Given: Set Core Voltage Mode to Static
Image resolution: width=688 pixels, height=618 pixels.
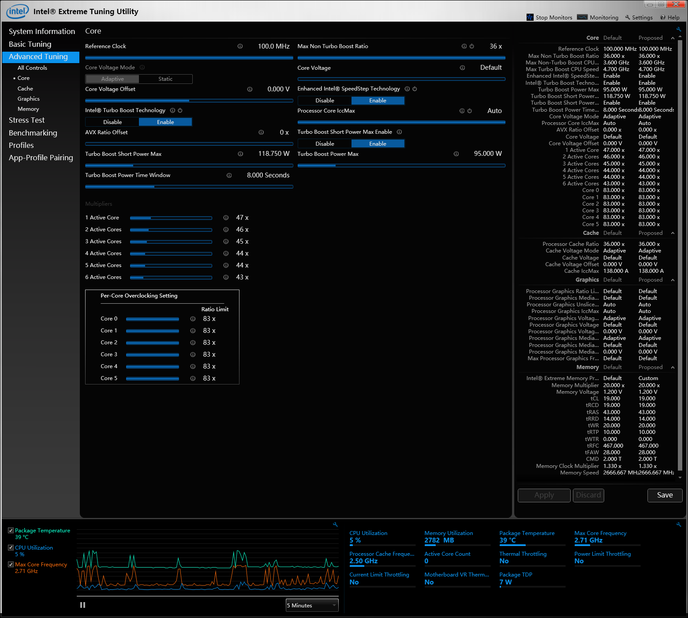Looking at the screenshot, I should (x=165, y=79).
